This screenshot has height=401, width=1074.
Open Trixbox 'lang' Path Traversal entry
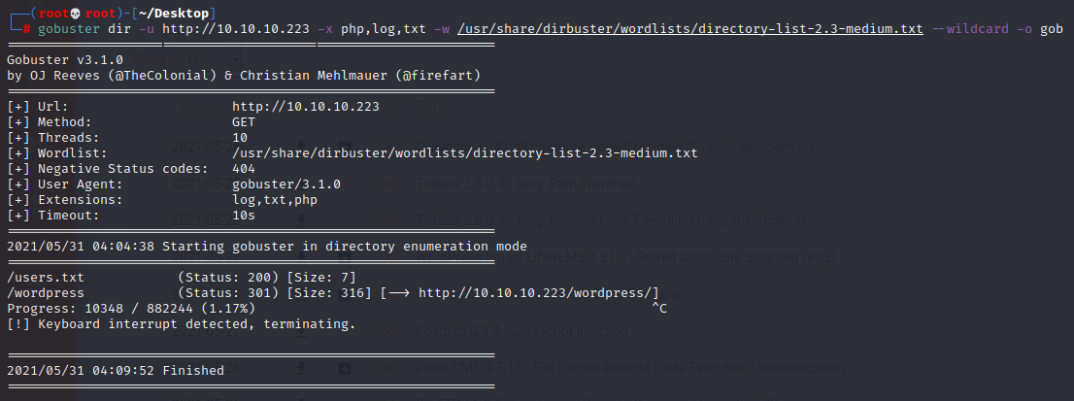[x=525, y=184]
